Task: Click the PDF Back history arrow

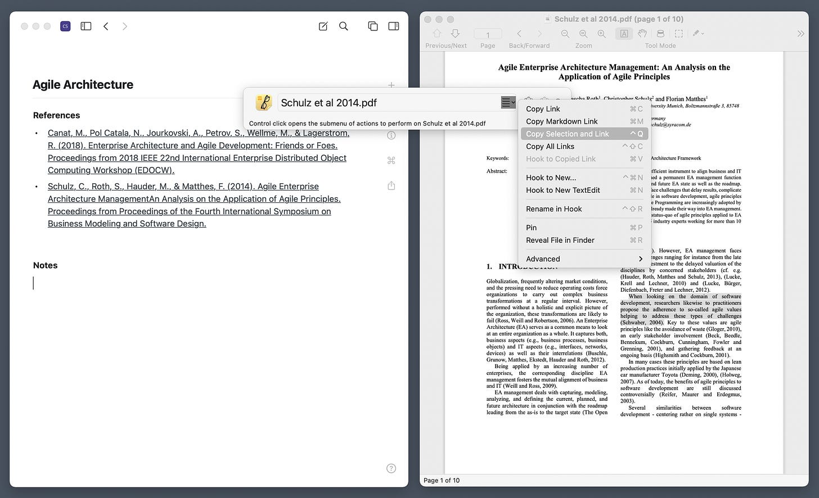Action: tap(520, 34)
